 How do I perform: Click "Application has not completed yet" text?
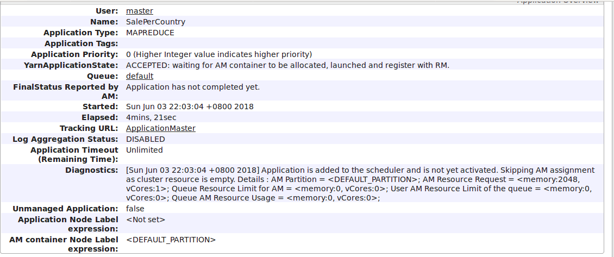tap(193, 87)
